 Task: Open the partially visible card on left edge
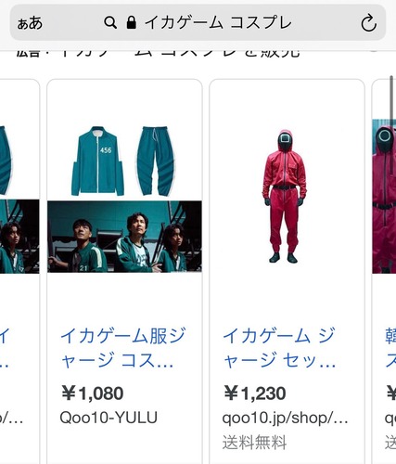click(x=19, y=271)
